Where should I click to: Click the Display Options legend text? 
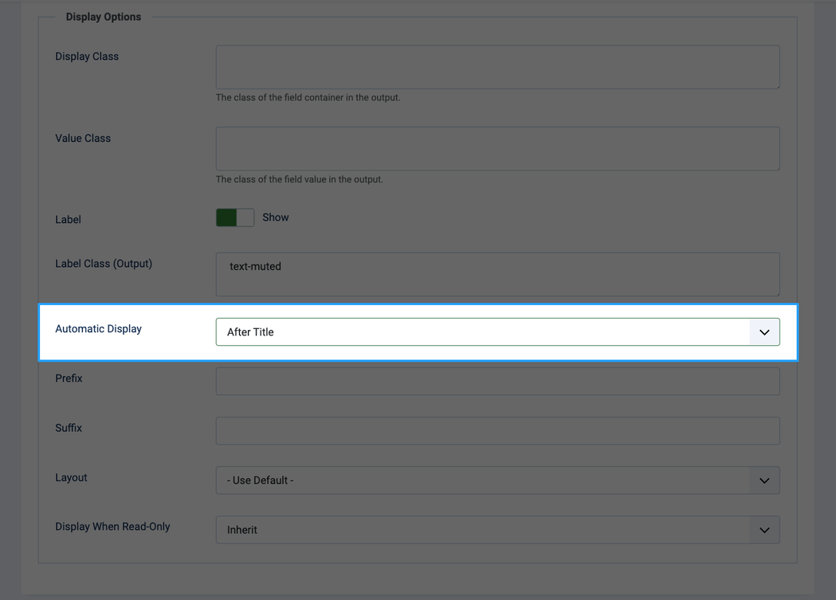pos(104,17)
